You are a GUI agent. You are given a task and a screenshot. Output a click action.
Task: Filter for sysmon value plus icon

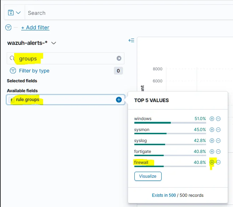pos(212,130)
